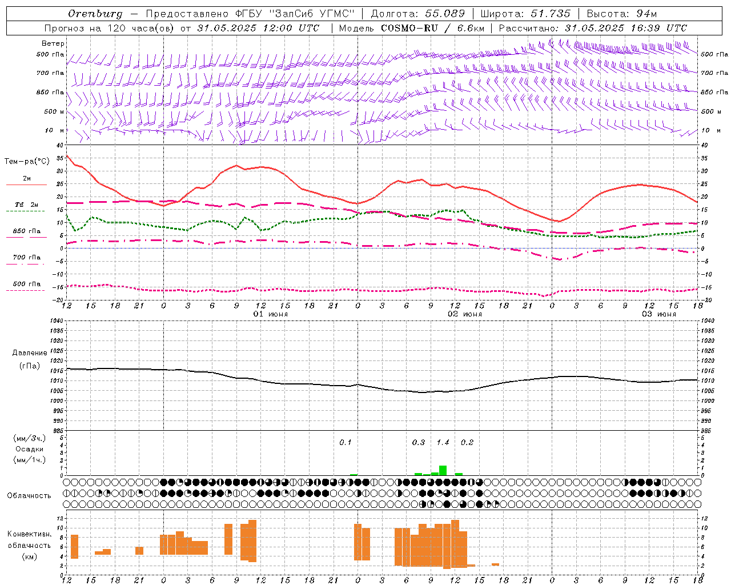Screen dimensions: 731x585
Task: Click the "Осадки" precipitation label
Action: click(29, 449)
